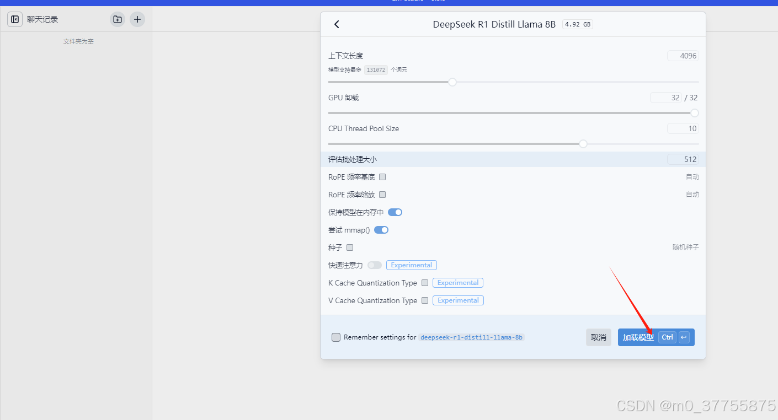Screen dimensions: 778x420
Task: Click Experimental tag for V Cache Quantization
Action: click(x=459, y=300)
